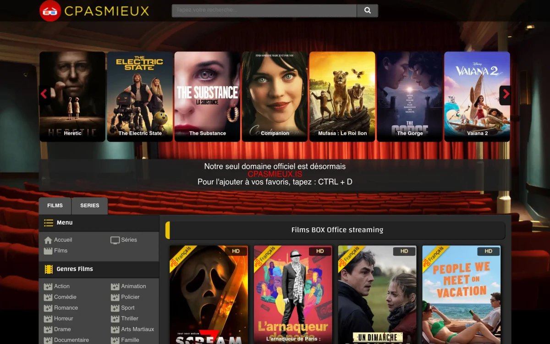This screenshot has width=550, height=344.
Task: Click the 'Genres Films' section heading
Action: tap(75, 269)
